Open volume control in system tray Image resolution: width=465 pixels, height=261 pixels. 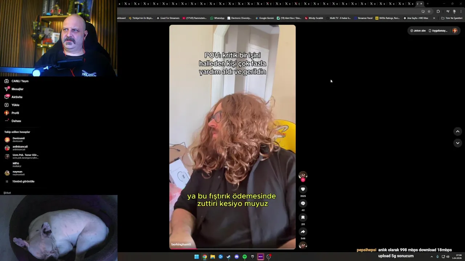click(x=448, y=257)
